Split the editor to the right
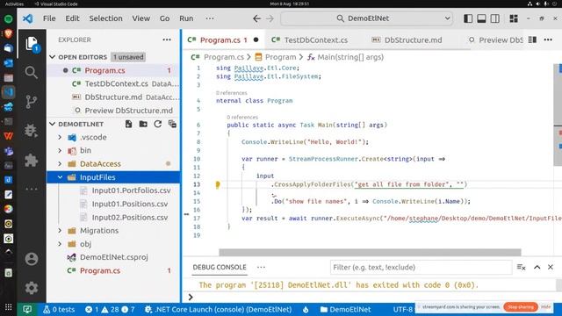This screenshot has height=316, width=562. [532, 39]
